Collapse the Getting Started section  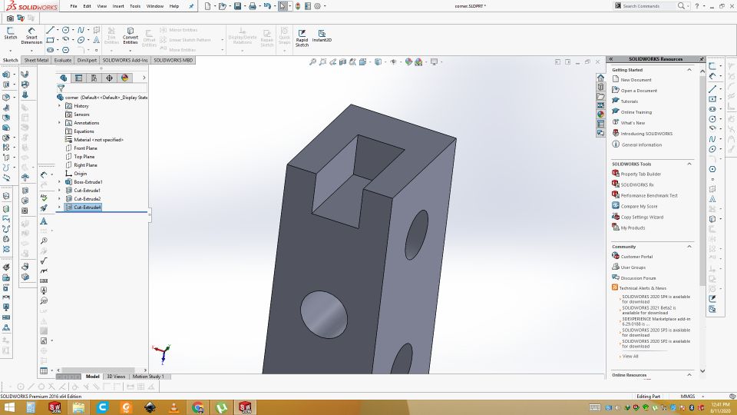(689, 70)
